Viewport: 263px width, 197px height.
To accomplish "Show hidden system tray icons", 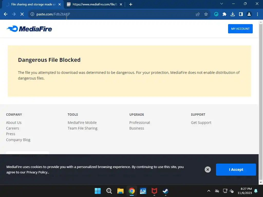I will 209,191.
